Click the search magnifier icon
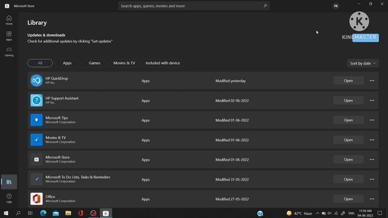This screenshot has height=218, width=388. pos(265,5)
